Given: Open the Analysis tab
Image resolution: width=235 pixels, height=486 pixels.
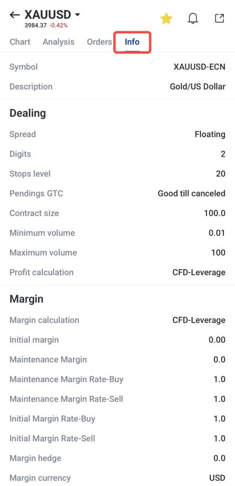Looking at the screenshot, I should pyautogui.click(x=58, y=42).
